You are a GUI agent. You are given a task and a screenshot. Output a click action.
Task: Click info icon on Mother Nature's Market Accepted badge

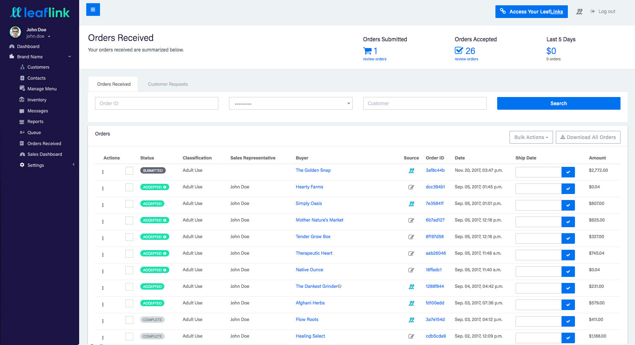(x=165, y=220)
